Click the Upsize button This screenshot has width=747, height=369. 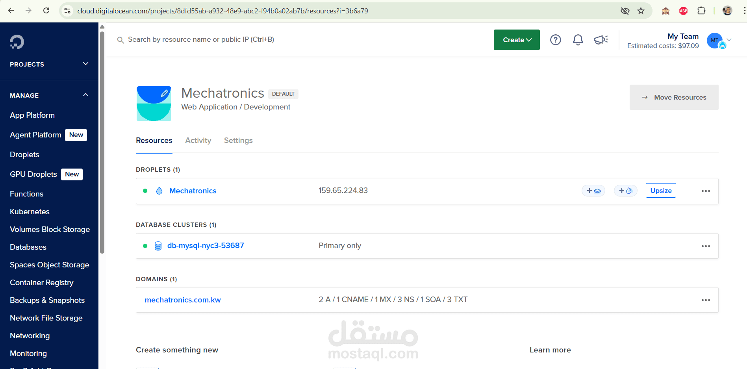click(661, 191)
